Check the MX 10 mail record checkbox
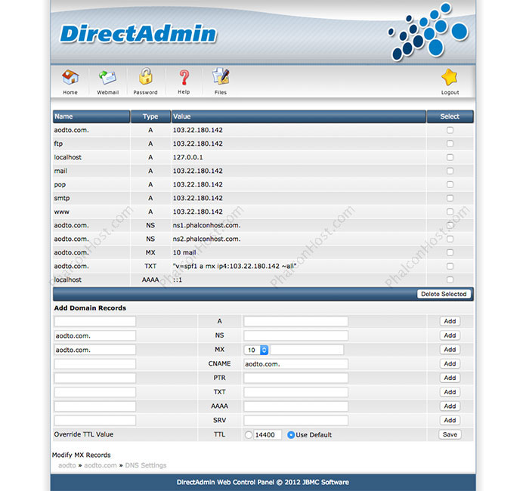 (450, 252)
